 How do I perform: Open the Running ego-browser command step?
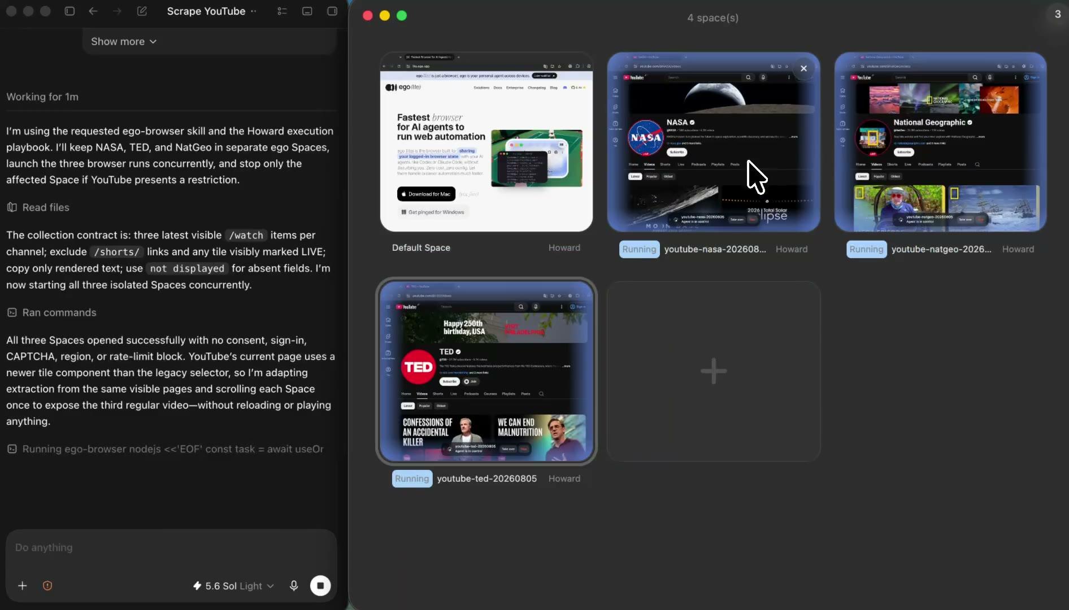166,449
